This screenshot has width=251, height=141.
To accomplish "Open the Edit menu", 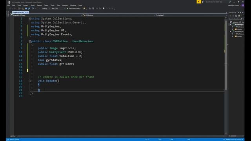I will (x=13, y=5).
